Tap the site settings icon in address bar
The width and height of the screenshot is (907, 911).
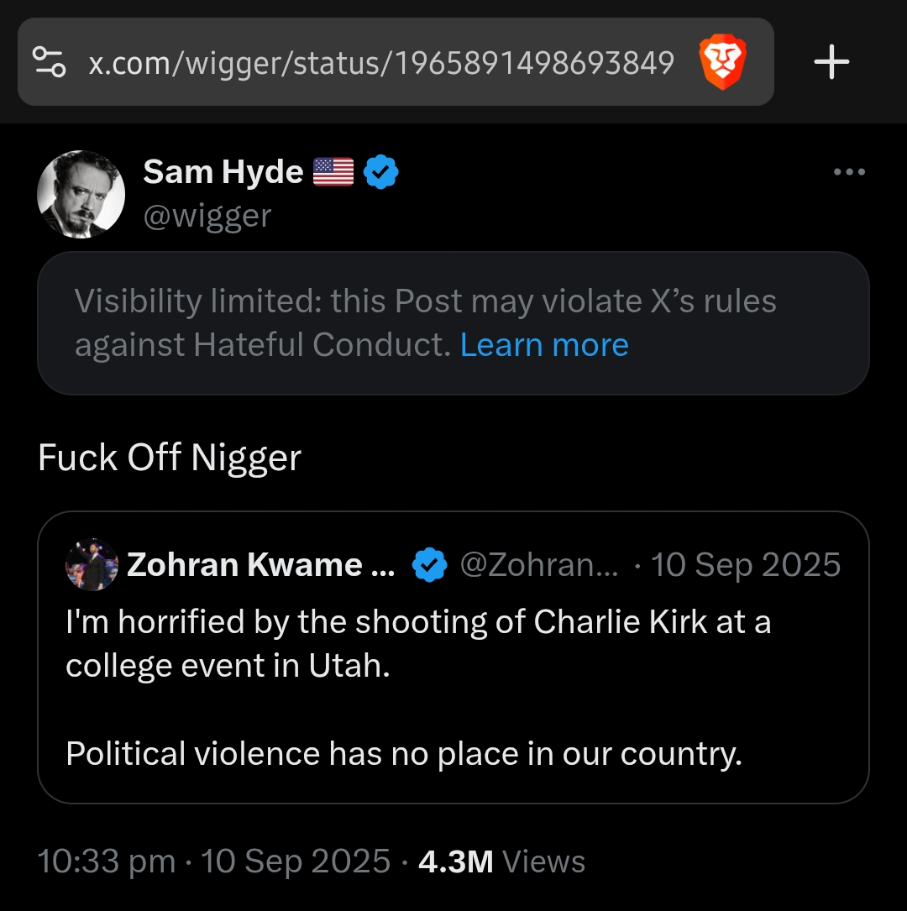(x=49, y=61)
